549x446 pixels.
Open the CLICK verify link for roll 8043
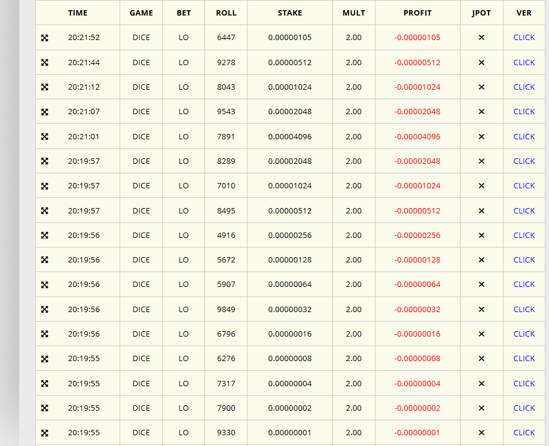click(x=524, y=87)
